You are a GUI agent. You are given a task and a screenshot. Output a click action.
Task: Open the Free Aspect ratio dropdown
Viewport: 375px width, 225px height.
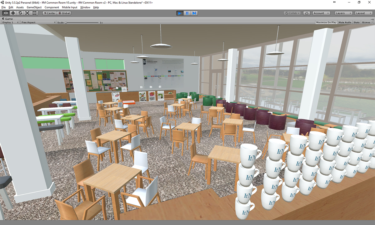coord(38,22)
